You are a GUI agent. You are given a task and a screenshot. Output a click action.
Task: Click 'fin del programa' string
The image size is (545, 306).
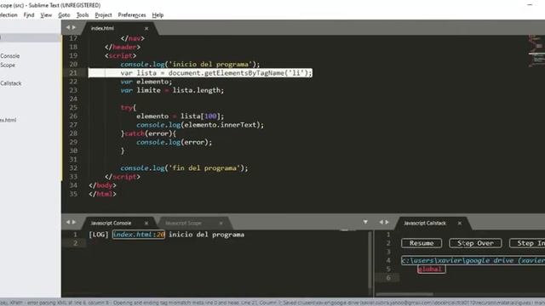[204, 168]
